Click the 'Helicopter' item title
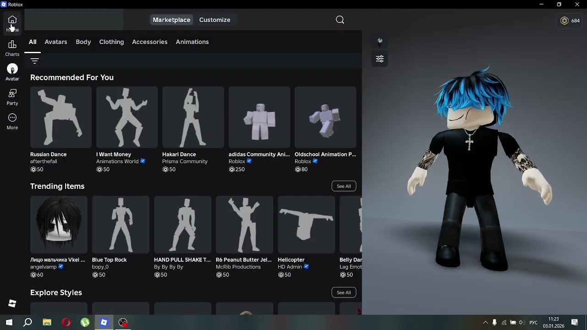Viewport: 587px width, 330px height. pos(291,260)
